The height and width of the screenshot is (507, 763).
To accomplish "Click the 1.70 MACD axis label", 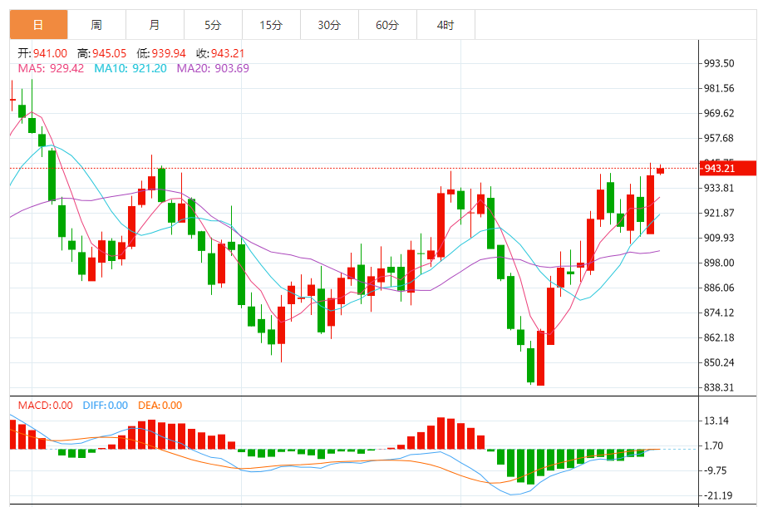I will click(713, 445).
